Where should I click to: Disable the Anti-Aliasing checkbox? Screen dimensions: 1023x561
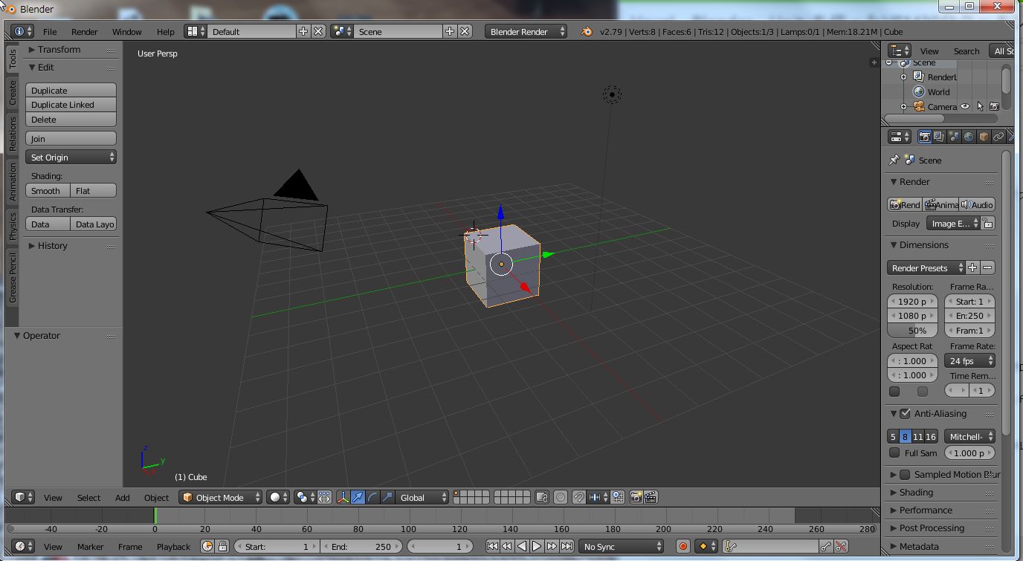(905, 413)
